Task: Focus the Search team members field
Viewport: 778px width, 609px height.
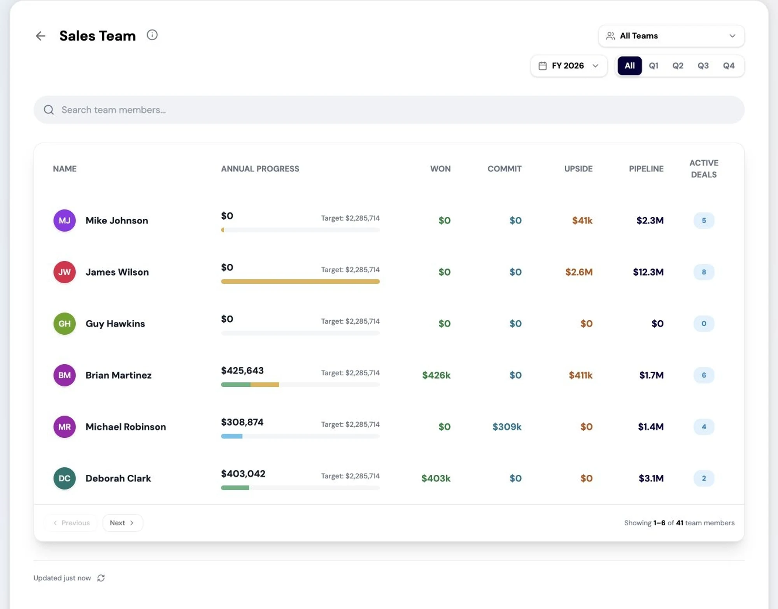Action: pos(389,110)
